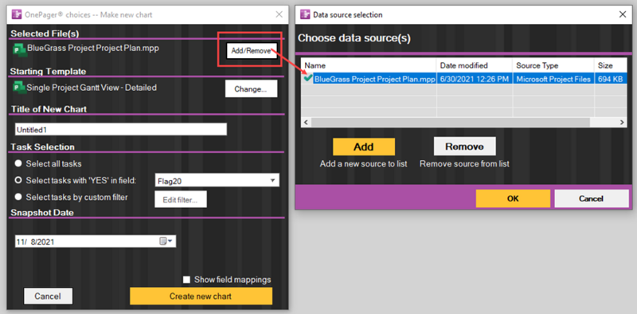Close the OnePager choices window
The width and height of the screenshot is (637, 314).
pos(279,14)
